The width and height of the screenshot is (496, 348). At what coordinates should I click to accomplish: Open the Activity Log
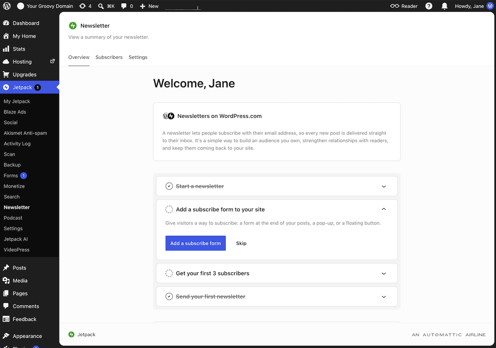coord(17,144)
